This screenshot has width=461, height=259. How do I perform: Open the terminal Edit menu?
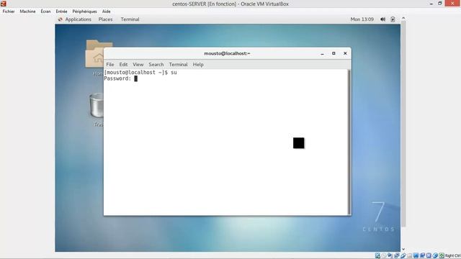tap(123, 64)
